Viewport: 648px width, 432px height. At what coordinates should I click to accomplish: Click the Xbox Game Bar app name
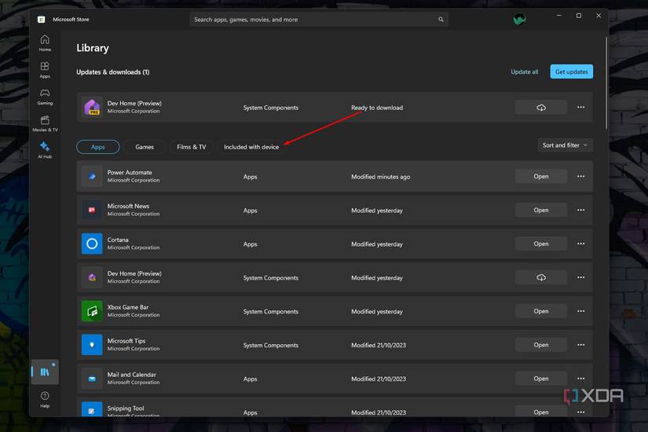pos(128,307)
